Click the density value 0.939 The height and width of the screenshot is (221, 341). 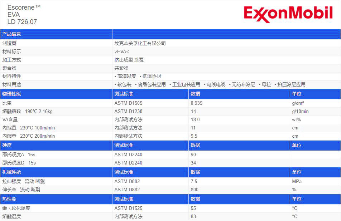(x=197, y=103)
